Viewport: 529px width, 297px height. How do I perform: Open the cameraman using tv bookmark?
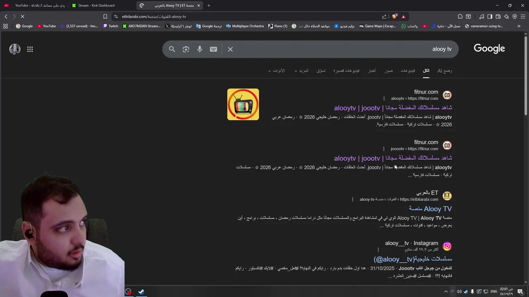tap(484, 26)
